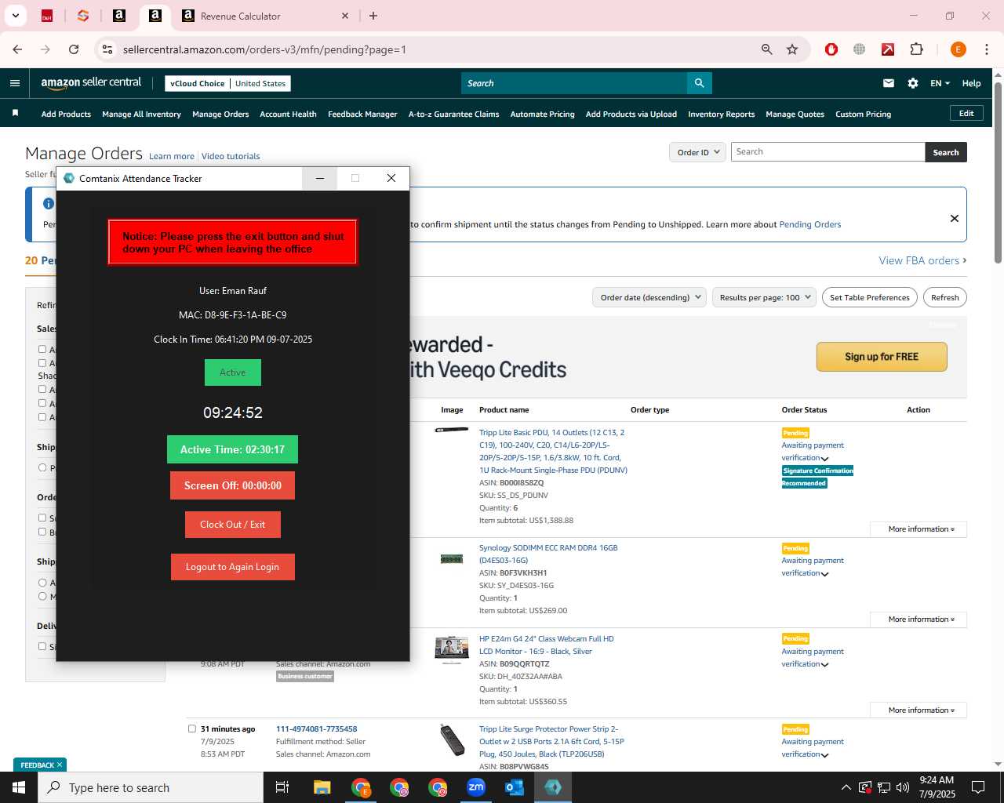Click the page vertical scrollbar thumb

click(998, 173)
